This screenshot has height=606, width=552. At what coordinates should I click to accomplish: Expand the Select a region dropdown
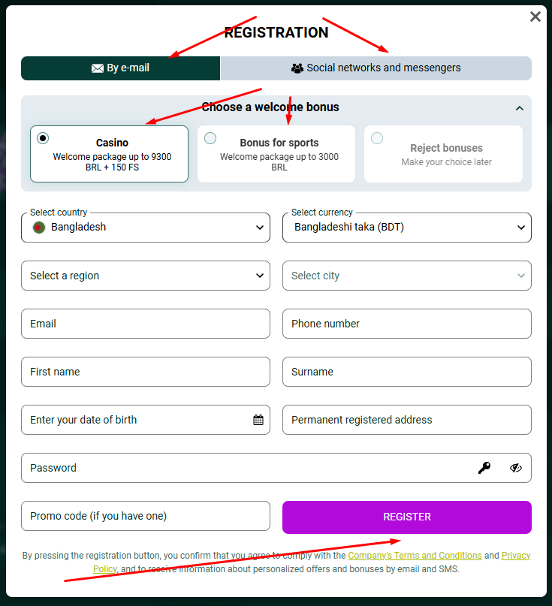pyautogui.click(x=146, y=276)
